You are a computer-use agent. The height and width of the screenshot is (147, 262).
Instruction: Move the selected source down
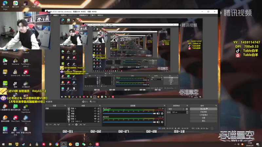(84, 124)
